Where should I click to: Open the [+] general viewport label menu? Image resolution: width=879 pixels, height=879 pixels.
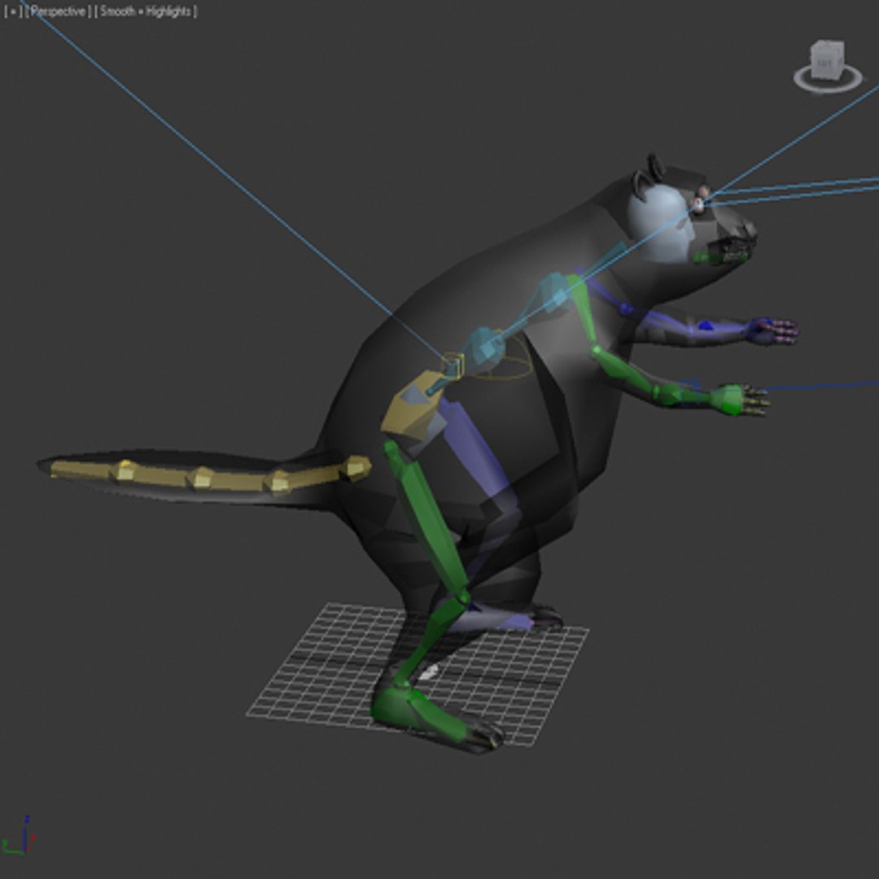(13, 11)
